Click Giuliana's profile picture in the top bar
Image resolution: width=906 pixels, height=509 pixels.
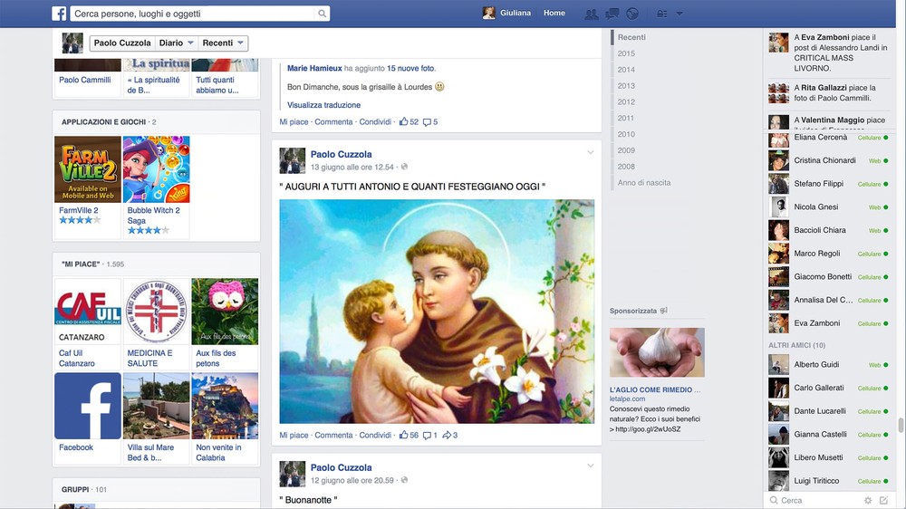pyautogui.click(x=489, y=13)
